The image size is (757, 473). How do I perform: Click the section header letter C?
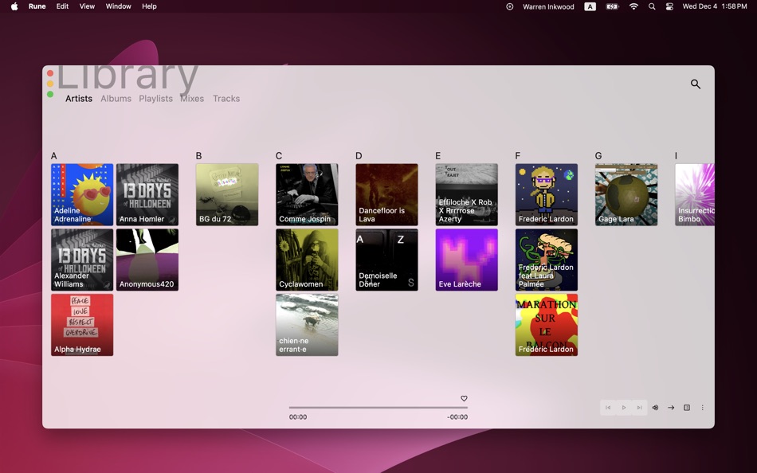(279, 156)
